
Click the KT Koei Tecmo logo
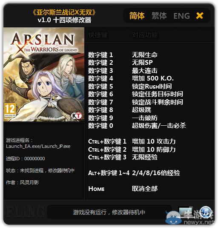click(x=76, y=116)
